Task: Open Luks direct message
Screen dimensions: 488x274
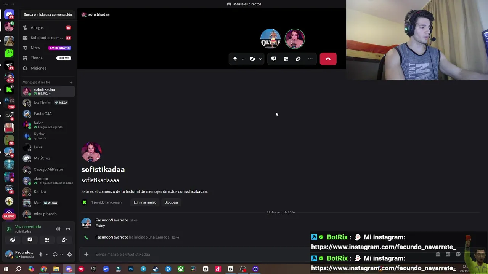Action: point(48,147)
